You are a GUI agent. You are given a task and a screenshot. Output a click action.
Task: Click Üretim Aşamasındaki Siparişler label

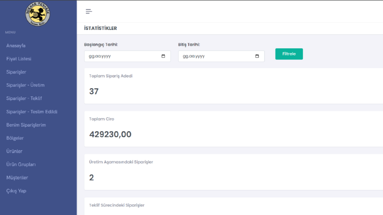pyautogui.click(x=121, y=162)
